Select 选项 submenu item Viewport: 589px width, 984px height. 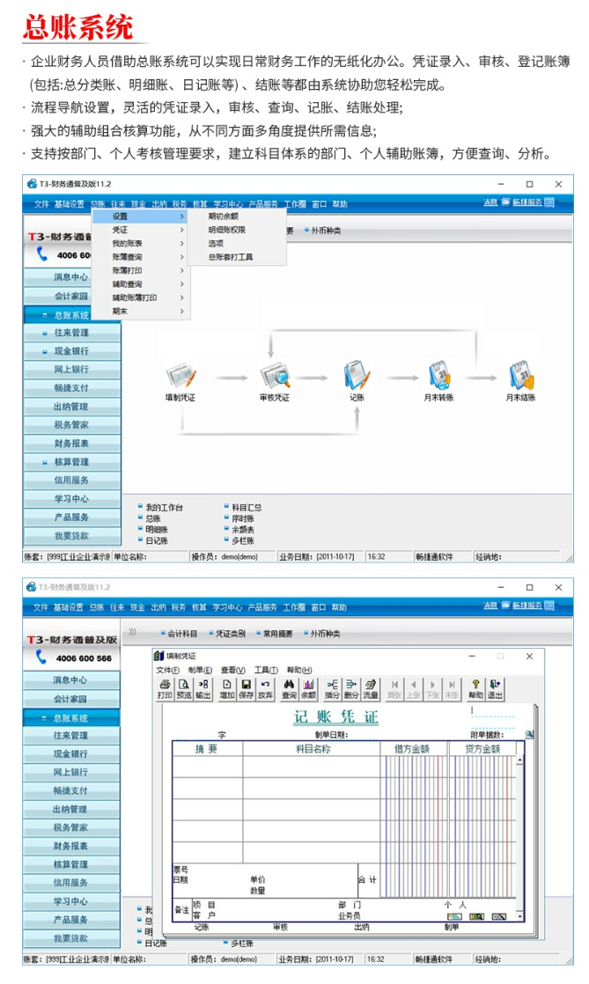coord(216,244)
